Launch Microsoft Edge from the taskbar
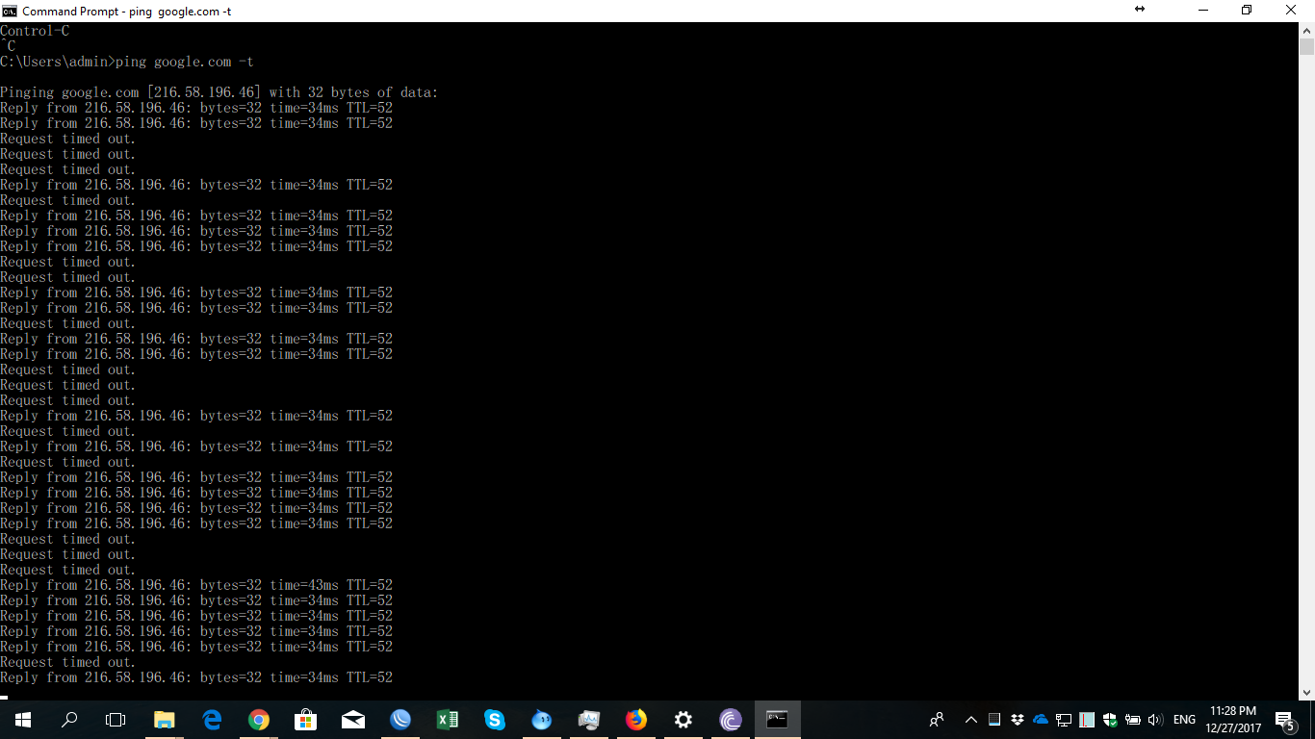The height and width of the screenshot is (739, 1315). click(x=212, y=720)
